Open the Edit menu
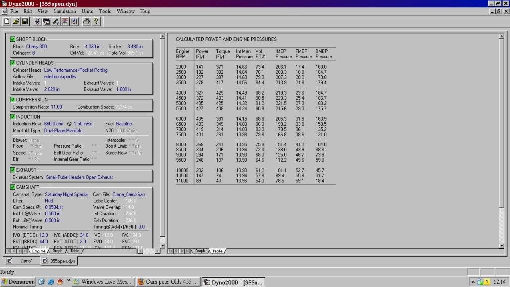510x287 pixels. point(28,11)
